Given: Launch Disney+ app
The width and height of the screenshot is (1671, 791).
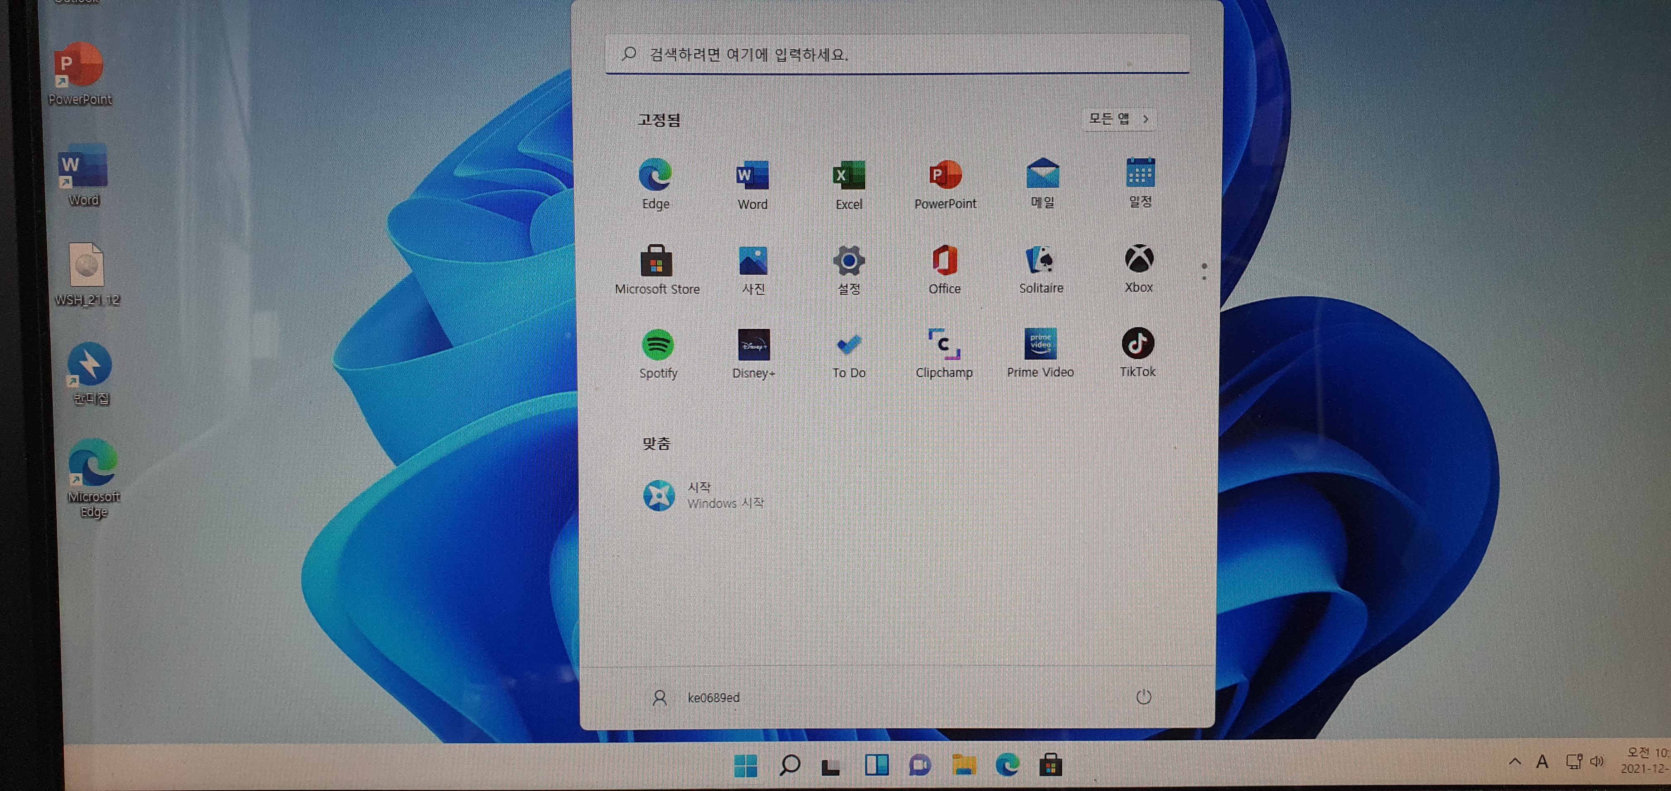Looking at the screenshot, I should click(x=753, y=354).
